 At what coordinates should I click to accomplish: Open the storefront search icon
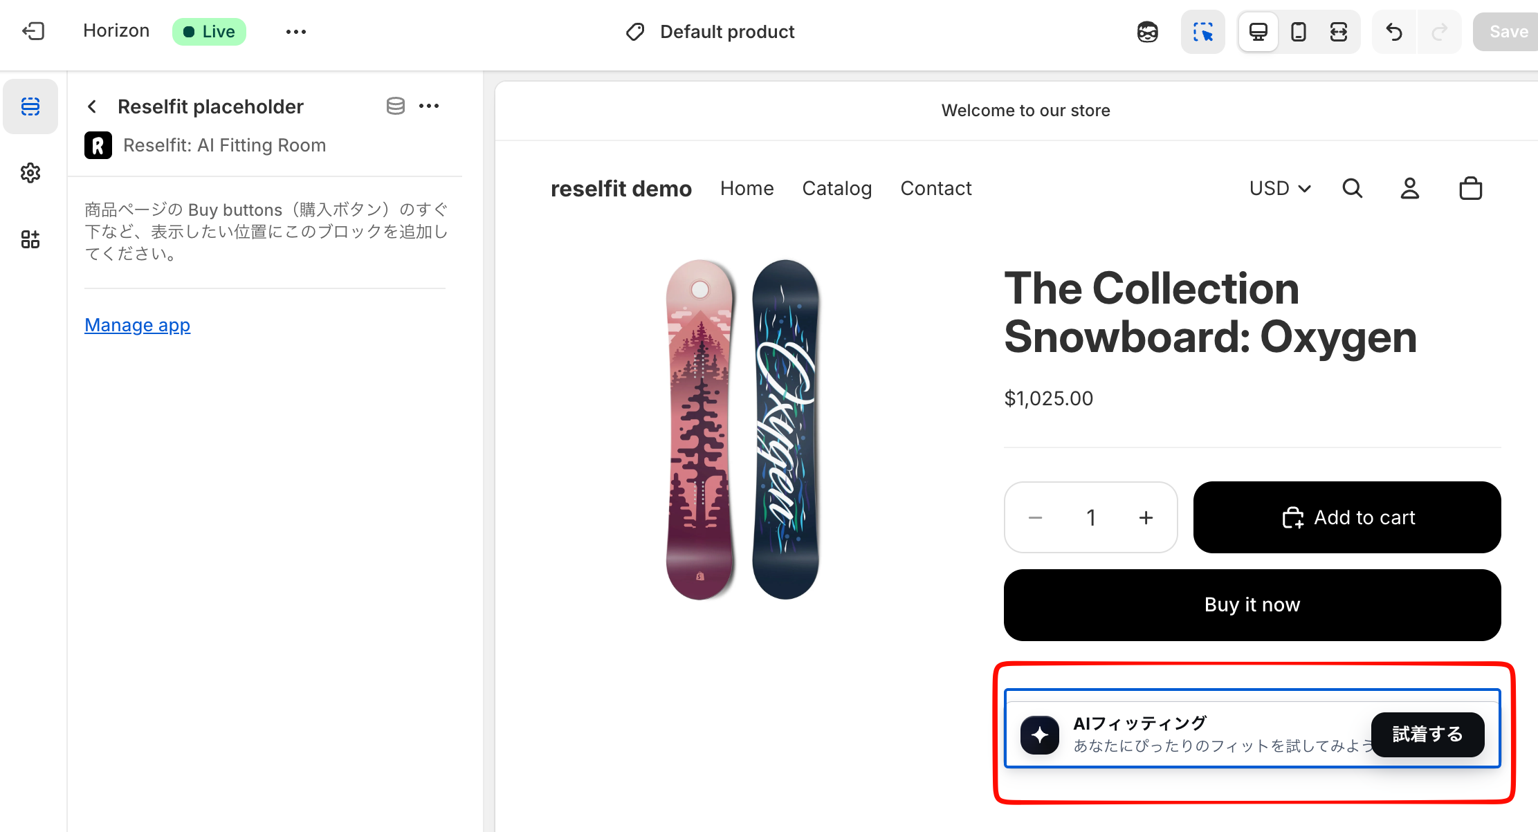coord(1352,188)
